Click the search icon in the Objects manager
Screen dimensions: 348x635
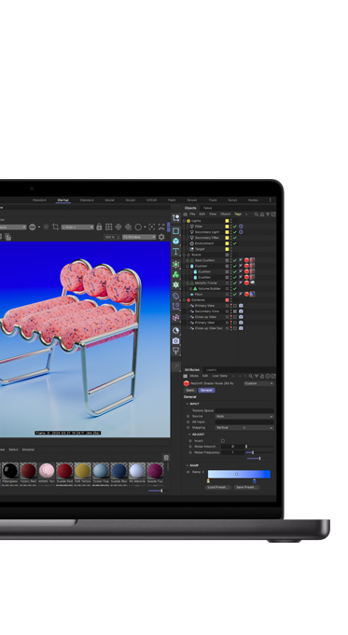point(256,214)
